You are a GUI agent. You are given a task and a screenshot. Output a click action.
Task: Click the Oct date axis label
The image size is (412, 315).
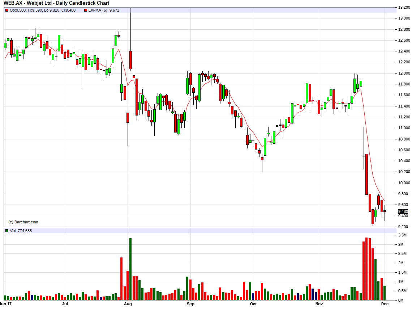(x=253, y=304)
